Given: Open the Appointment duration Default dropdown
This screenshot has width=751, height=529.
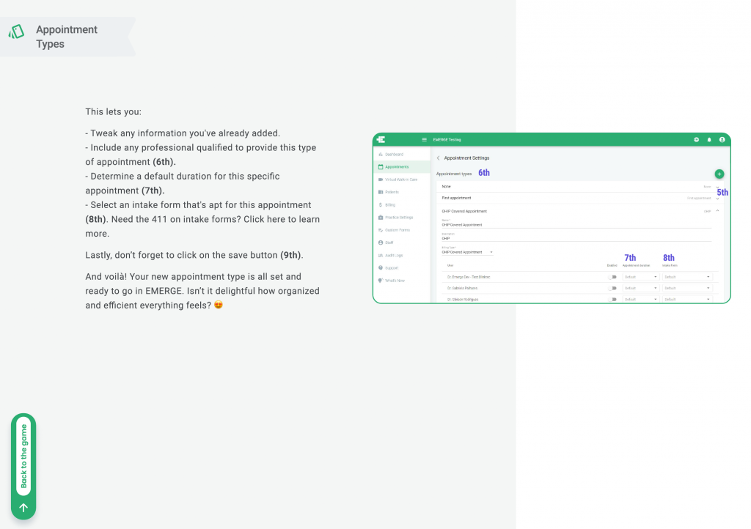Looking at the screenshot, I should pos(641,277).
